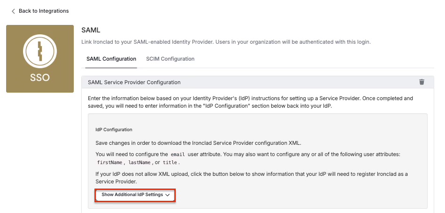Click the 'Link Ironclad to your SAML-enabled' description

226,42
